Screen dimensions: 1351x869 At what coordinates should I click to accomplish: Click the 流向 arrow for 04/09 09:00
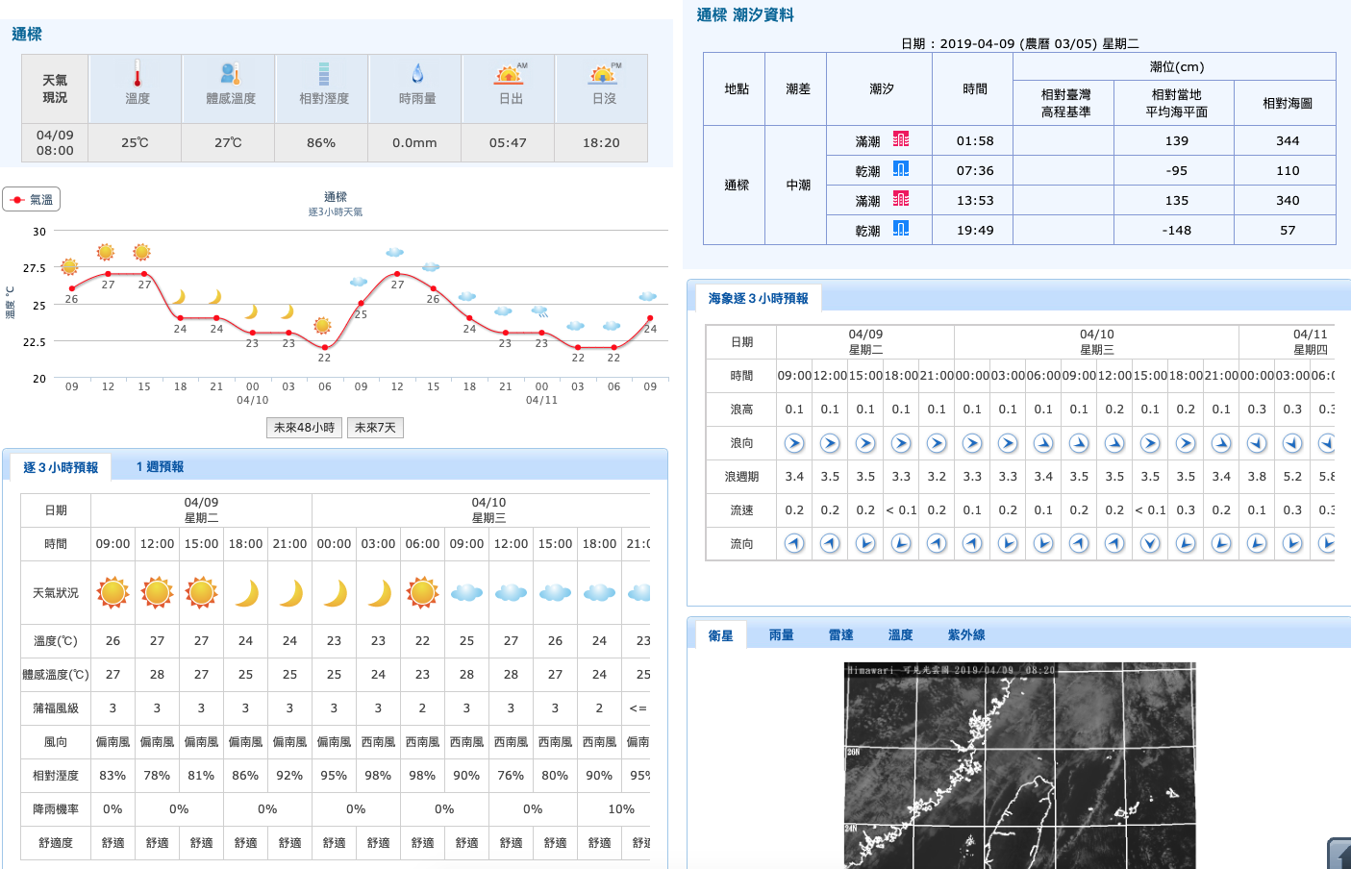[794, 543]
